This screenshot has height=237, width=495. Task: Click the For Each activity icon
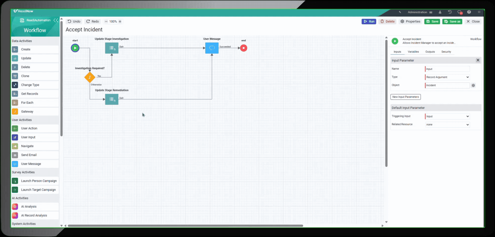click(x=15, y=103)
